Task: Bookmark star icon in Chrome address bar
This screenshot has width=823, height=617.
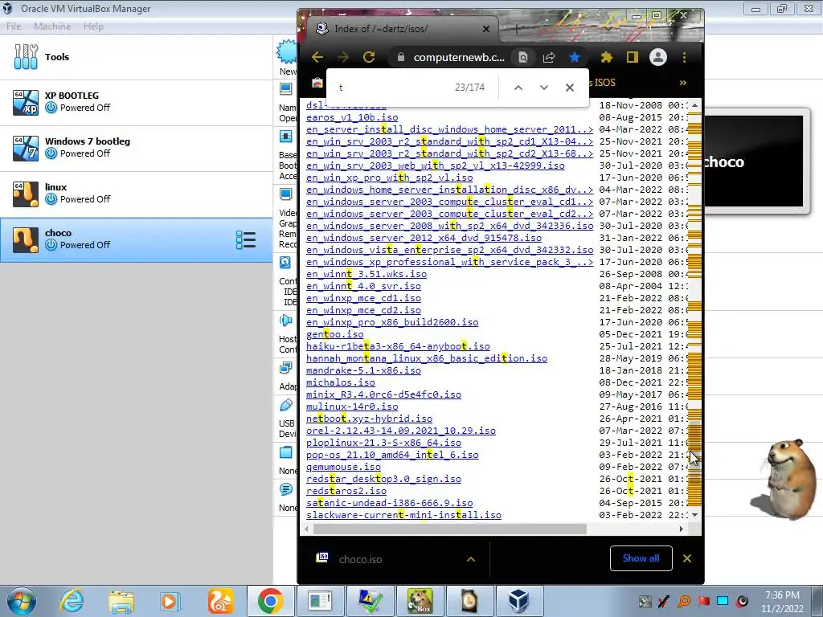Action: (x=575, y=57)
